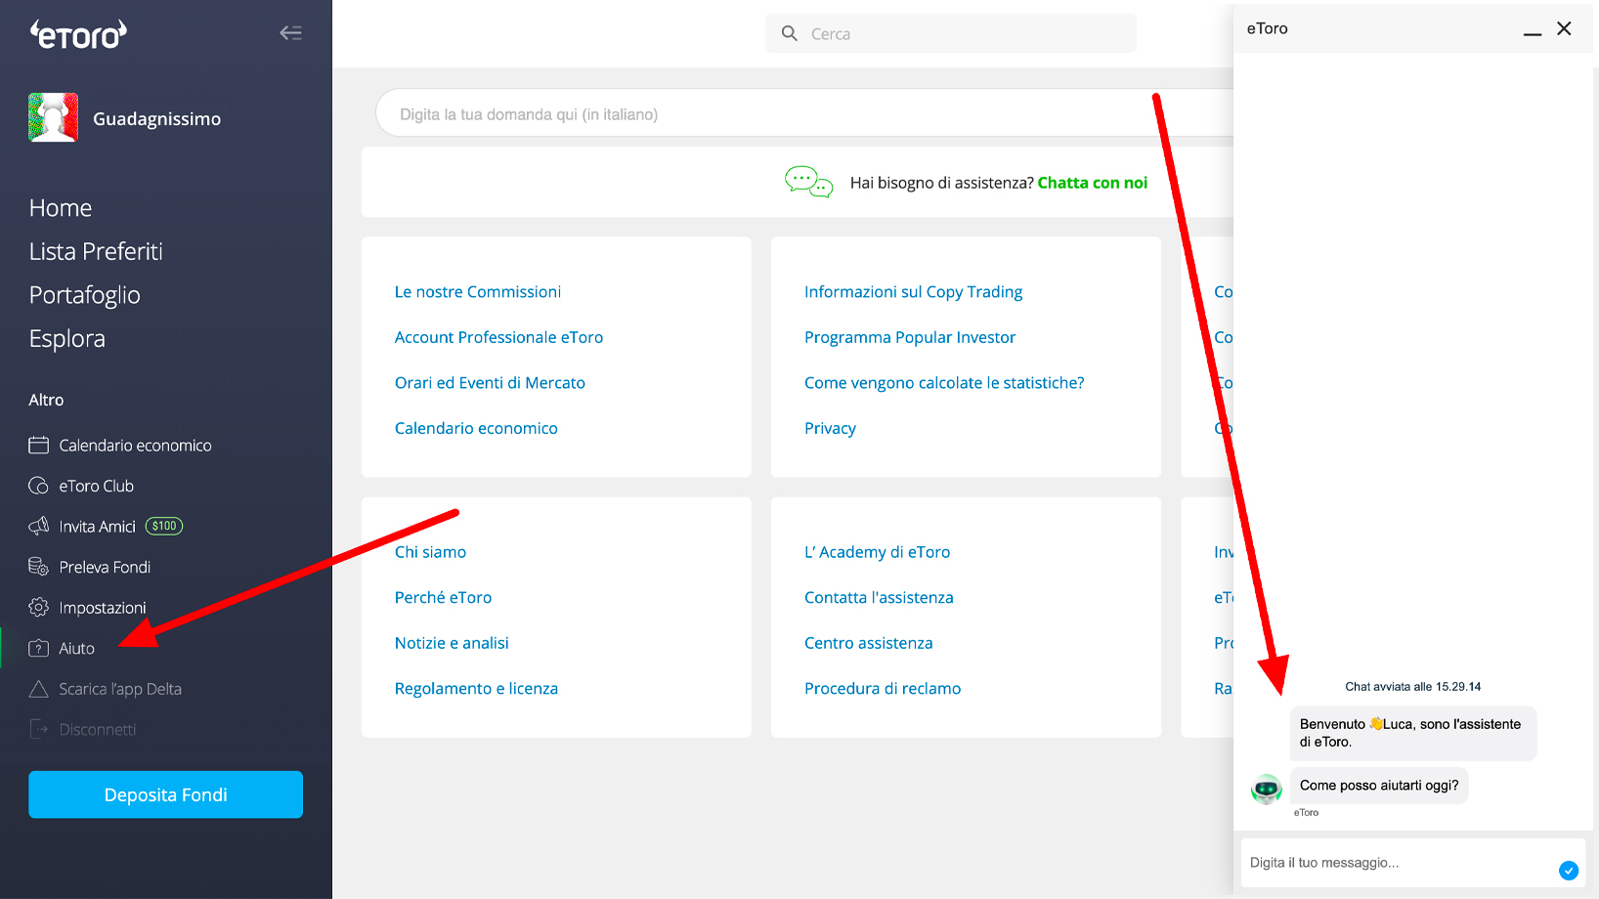
Task: Collapse the sidebar with the arrow icon
Action: click(290, 33)
